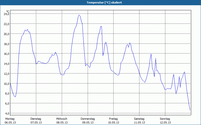Select the 10,0 y-axis label
The height and width of the screenshot is (125, 201).
(x=7, y=84)
